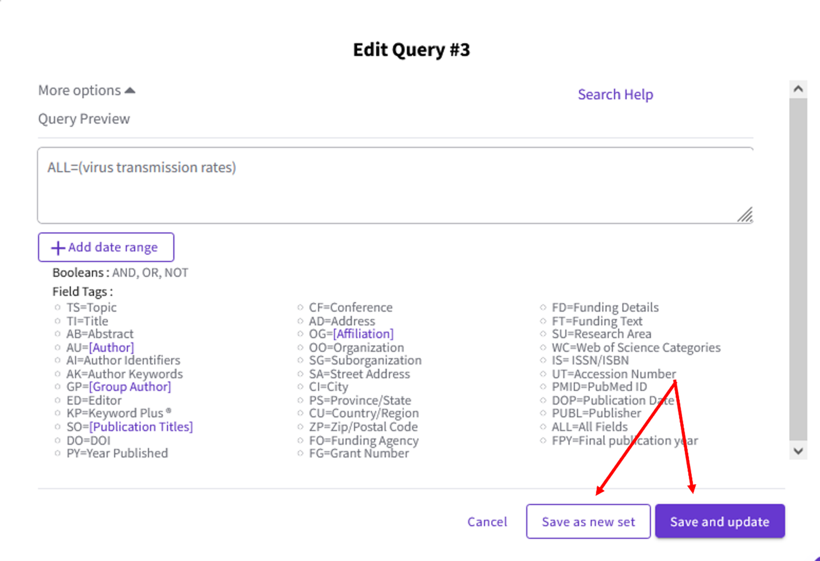The height and width of the screenshot is (561, 820).
Task: Collapse the More options section
Action: point(87,91)
